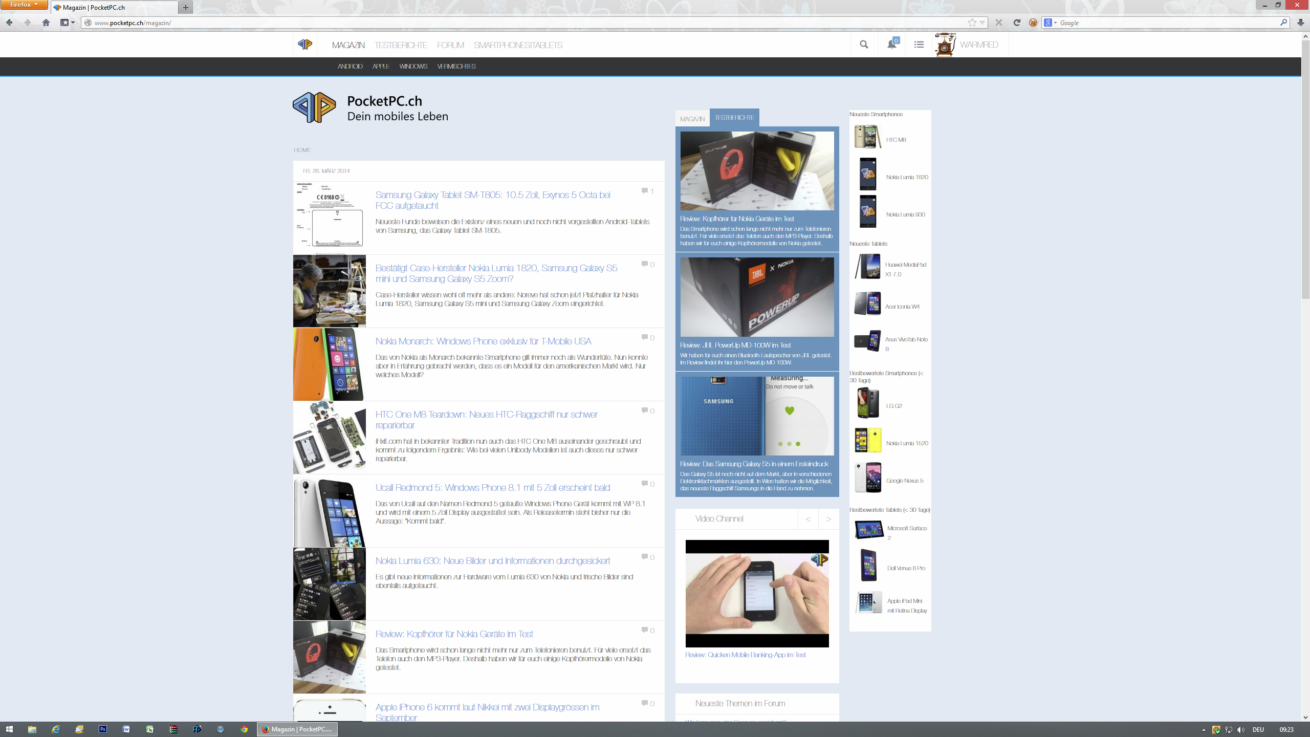
Task: Click the case-maker workshop article thumbnail
Action: [330, 291]
